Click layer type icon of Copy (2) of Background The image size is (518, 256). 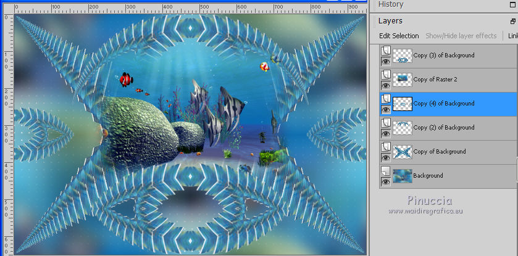point(386,123)
